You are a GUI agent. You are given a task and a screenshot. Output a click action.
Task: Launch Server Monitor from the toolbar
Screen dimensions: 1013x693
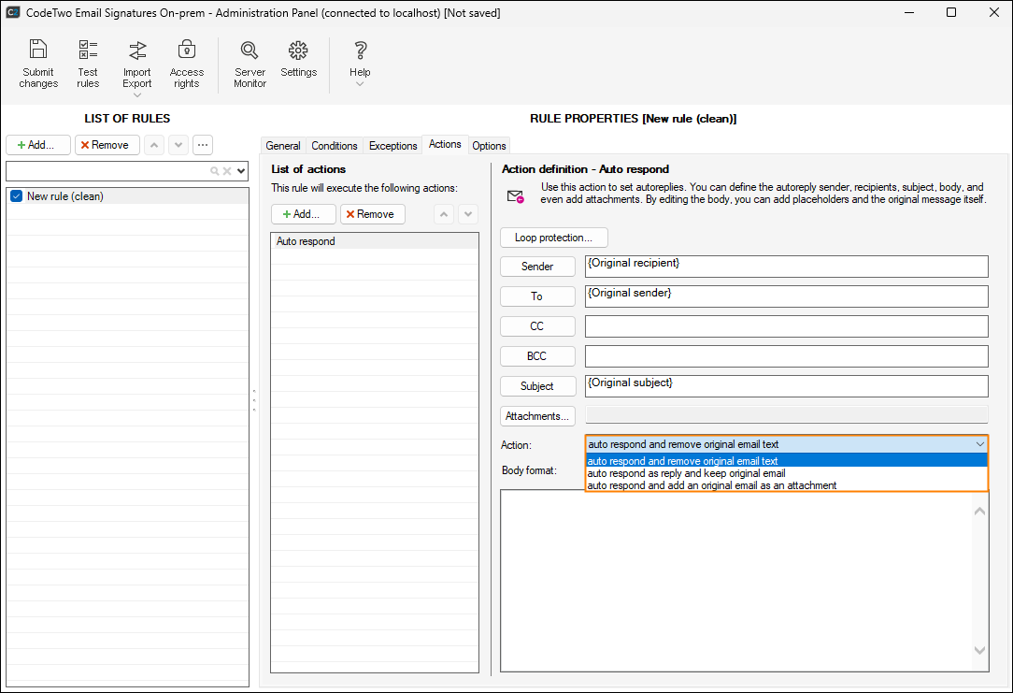coord(250,64)
